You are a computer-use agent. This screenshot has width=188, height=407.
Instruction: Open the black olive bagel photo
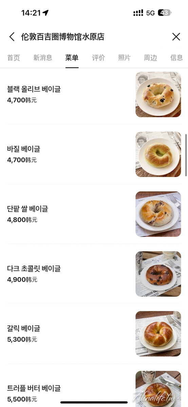pyautogui.click(x=158, y=94)
